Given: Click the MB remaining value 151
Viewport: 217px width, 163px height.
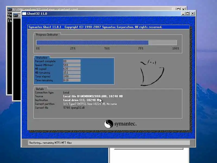Looking at the screenshot, I should click(72, 73).
